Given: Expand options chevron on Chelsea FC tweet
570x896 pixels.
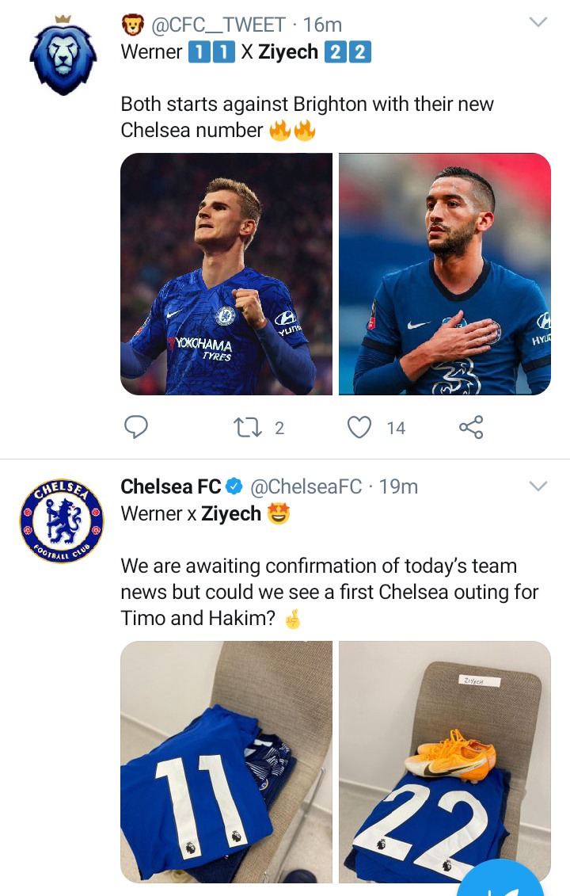Looking at the screenshot, I should tap(538, 485).
